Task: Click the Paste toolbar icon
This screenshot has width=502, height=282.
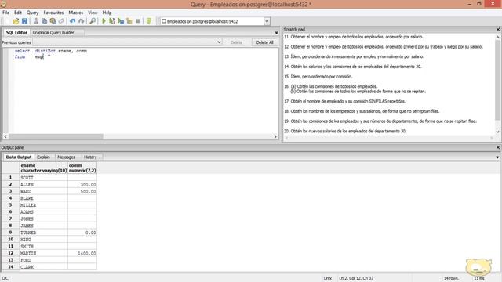Action: coord(53,21)
